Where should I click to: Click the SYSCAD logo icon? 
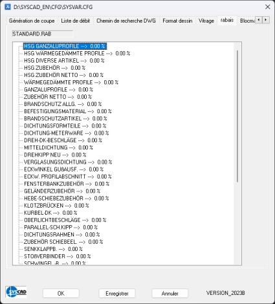tap(16, 292)
